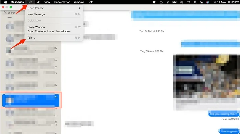Select Open Conversation in New Window
Image resolution: width=240 pixels, height=134 pixels.
point(54,31)
